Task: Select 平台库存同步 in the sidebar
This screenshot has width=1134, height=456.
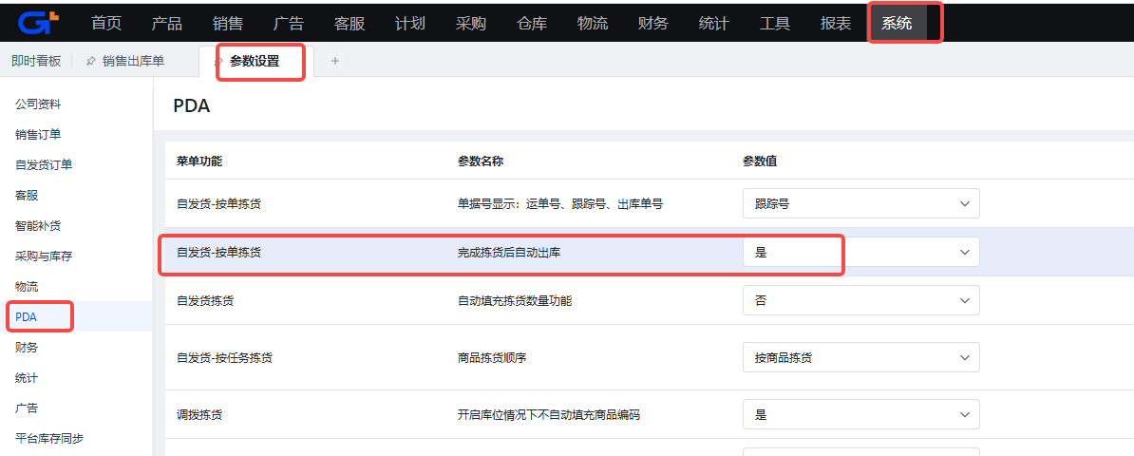Action: point(49,438)
